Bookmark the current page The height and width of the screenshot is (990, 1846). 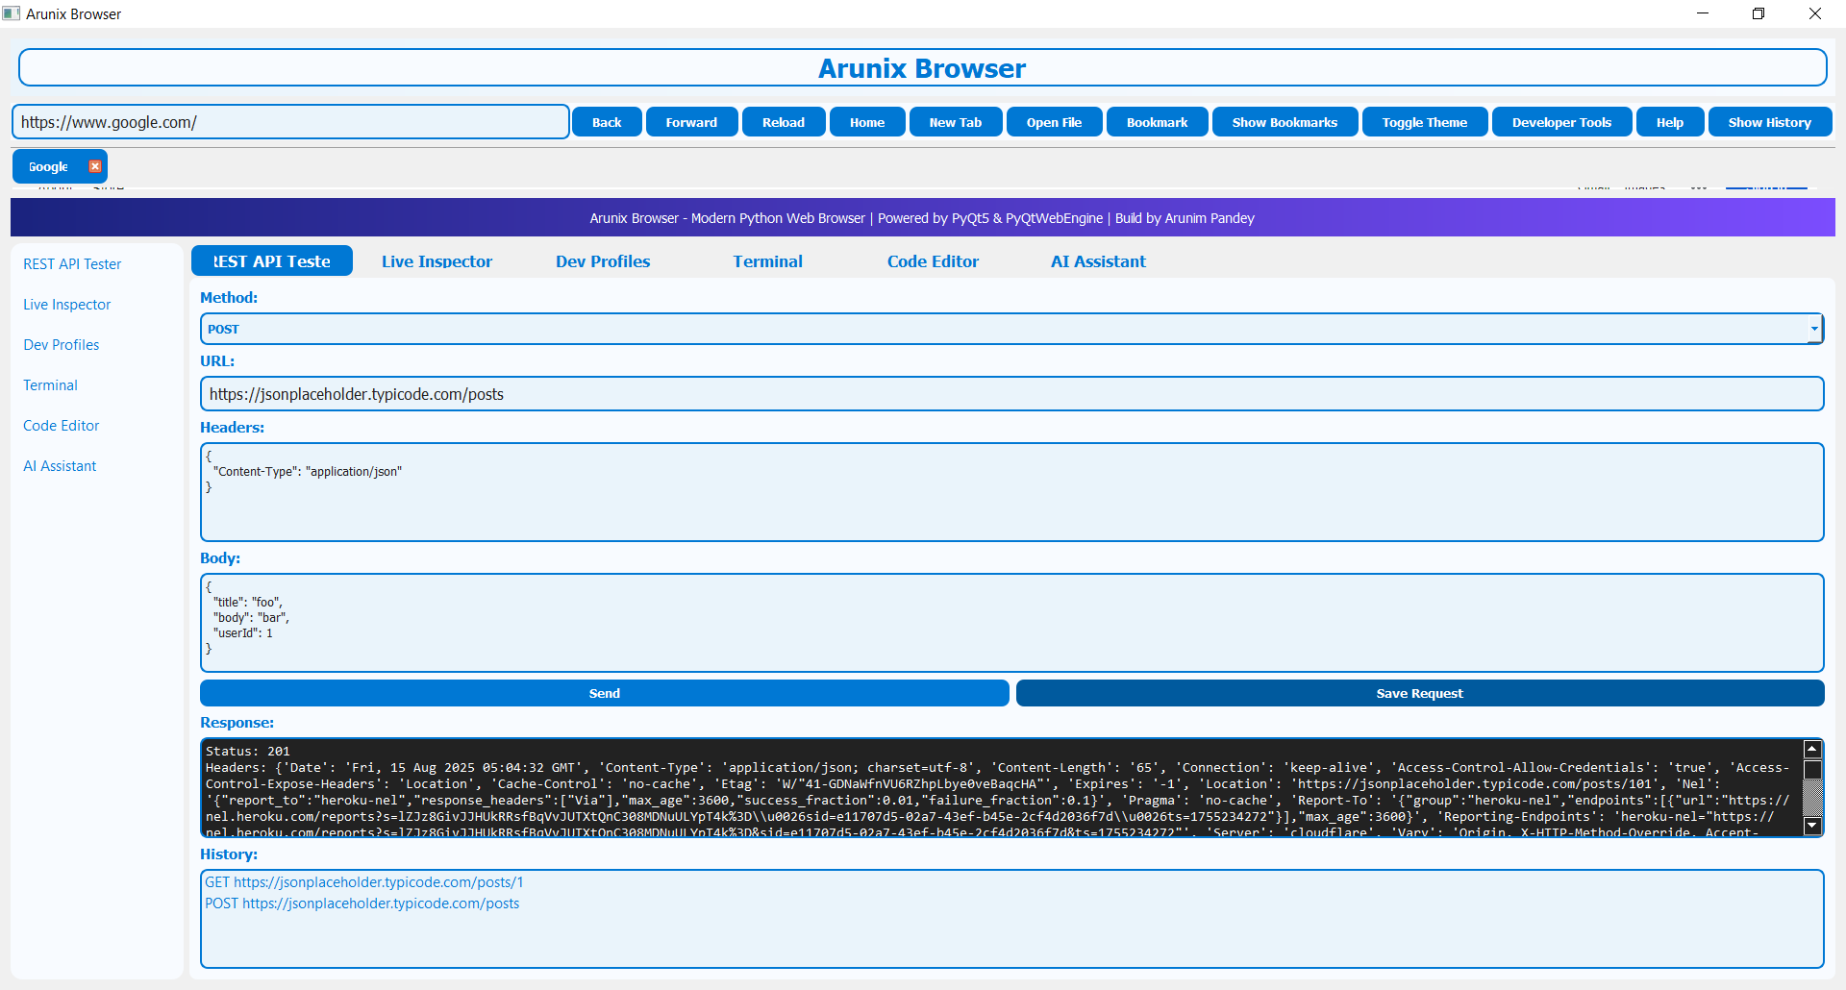point(1157,121)
